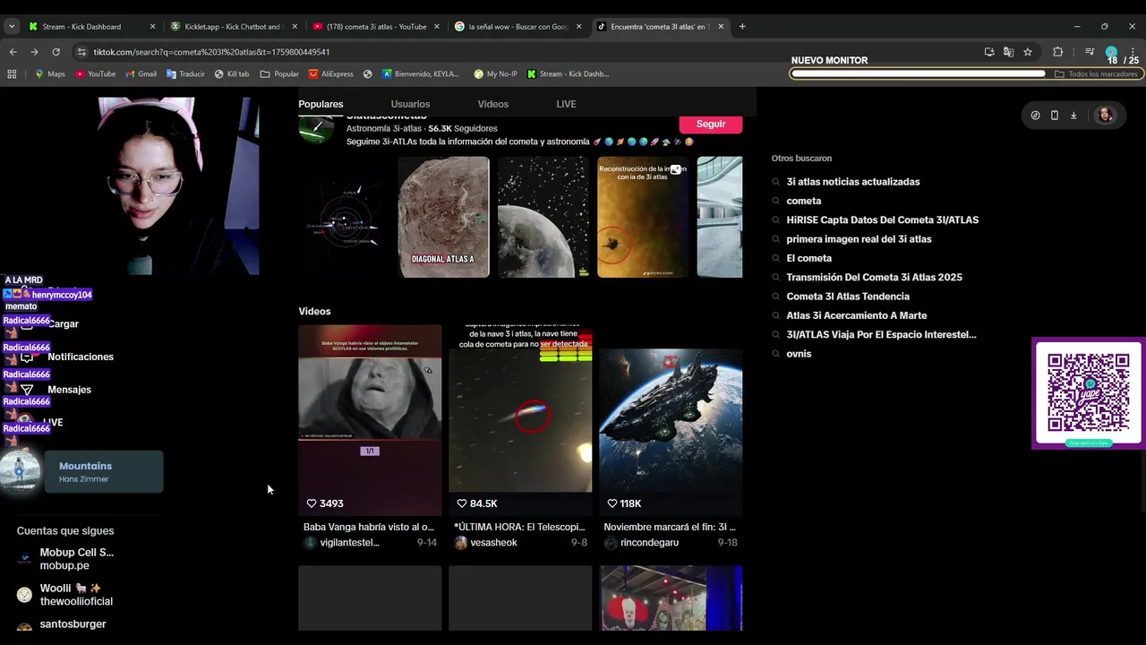The height and width of the screenshot is (645, 1146).
Task: Open the vesasheok author link
Action: [x=493, y=543]
